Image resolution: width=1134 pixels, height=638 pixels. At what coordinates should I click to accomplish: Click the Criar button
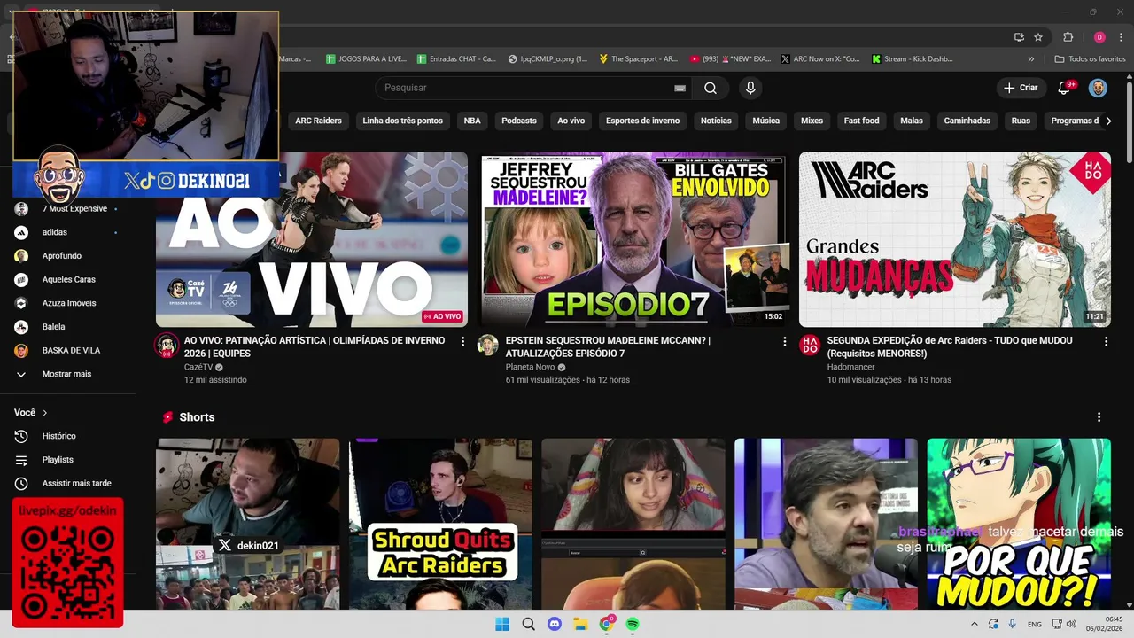tap(1020, 88)
